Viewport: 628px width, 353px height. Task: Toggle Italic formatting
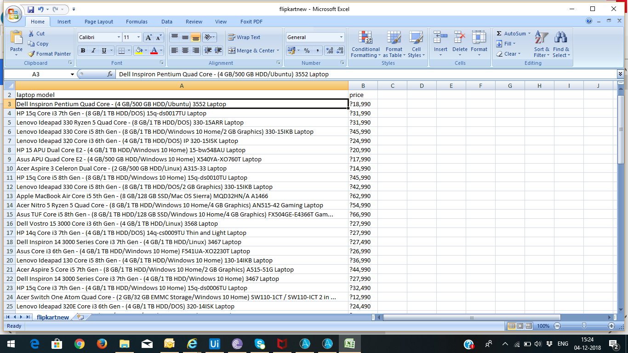(x=93, y=51)
